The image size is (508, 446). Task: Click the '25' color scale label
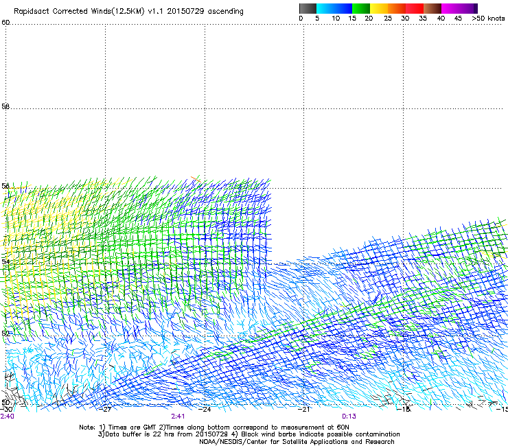pos(388,19)
